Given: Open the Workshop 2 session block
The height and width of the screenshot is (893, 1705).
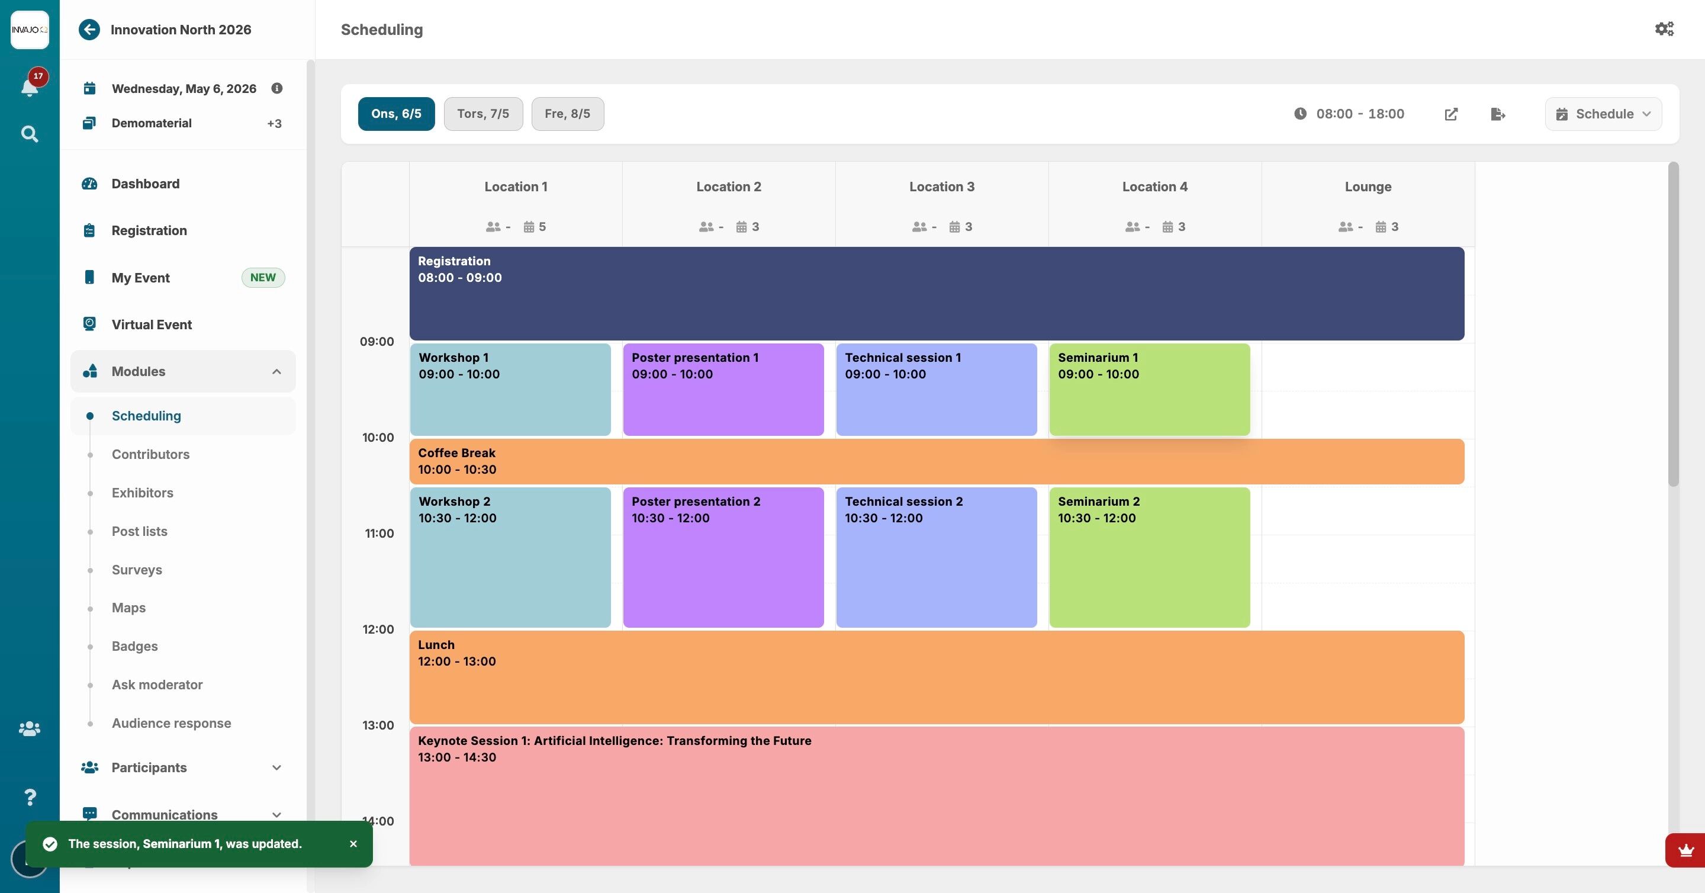Looking at the screenshot, I should pos(510,557).
